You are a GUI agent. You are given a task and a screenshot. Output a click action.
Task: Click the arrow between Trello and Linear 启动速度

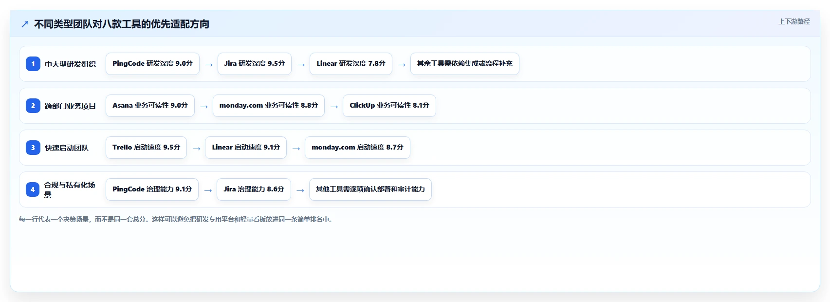pyautogui.click(x=196, y=149)
